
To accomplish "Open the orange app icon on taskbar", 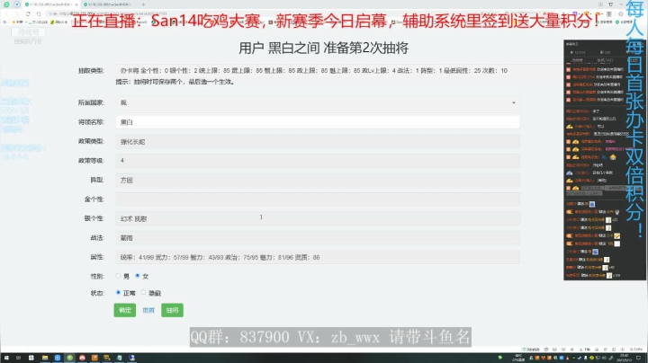I will [94, 358].
